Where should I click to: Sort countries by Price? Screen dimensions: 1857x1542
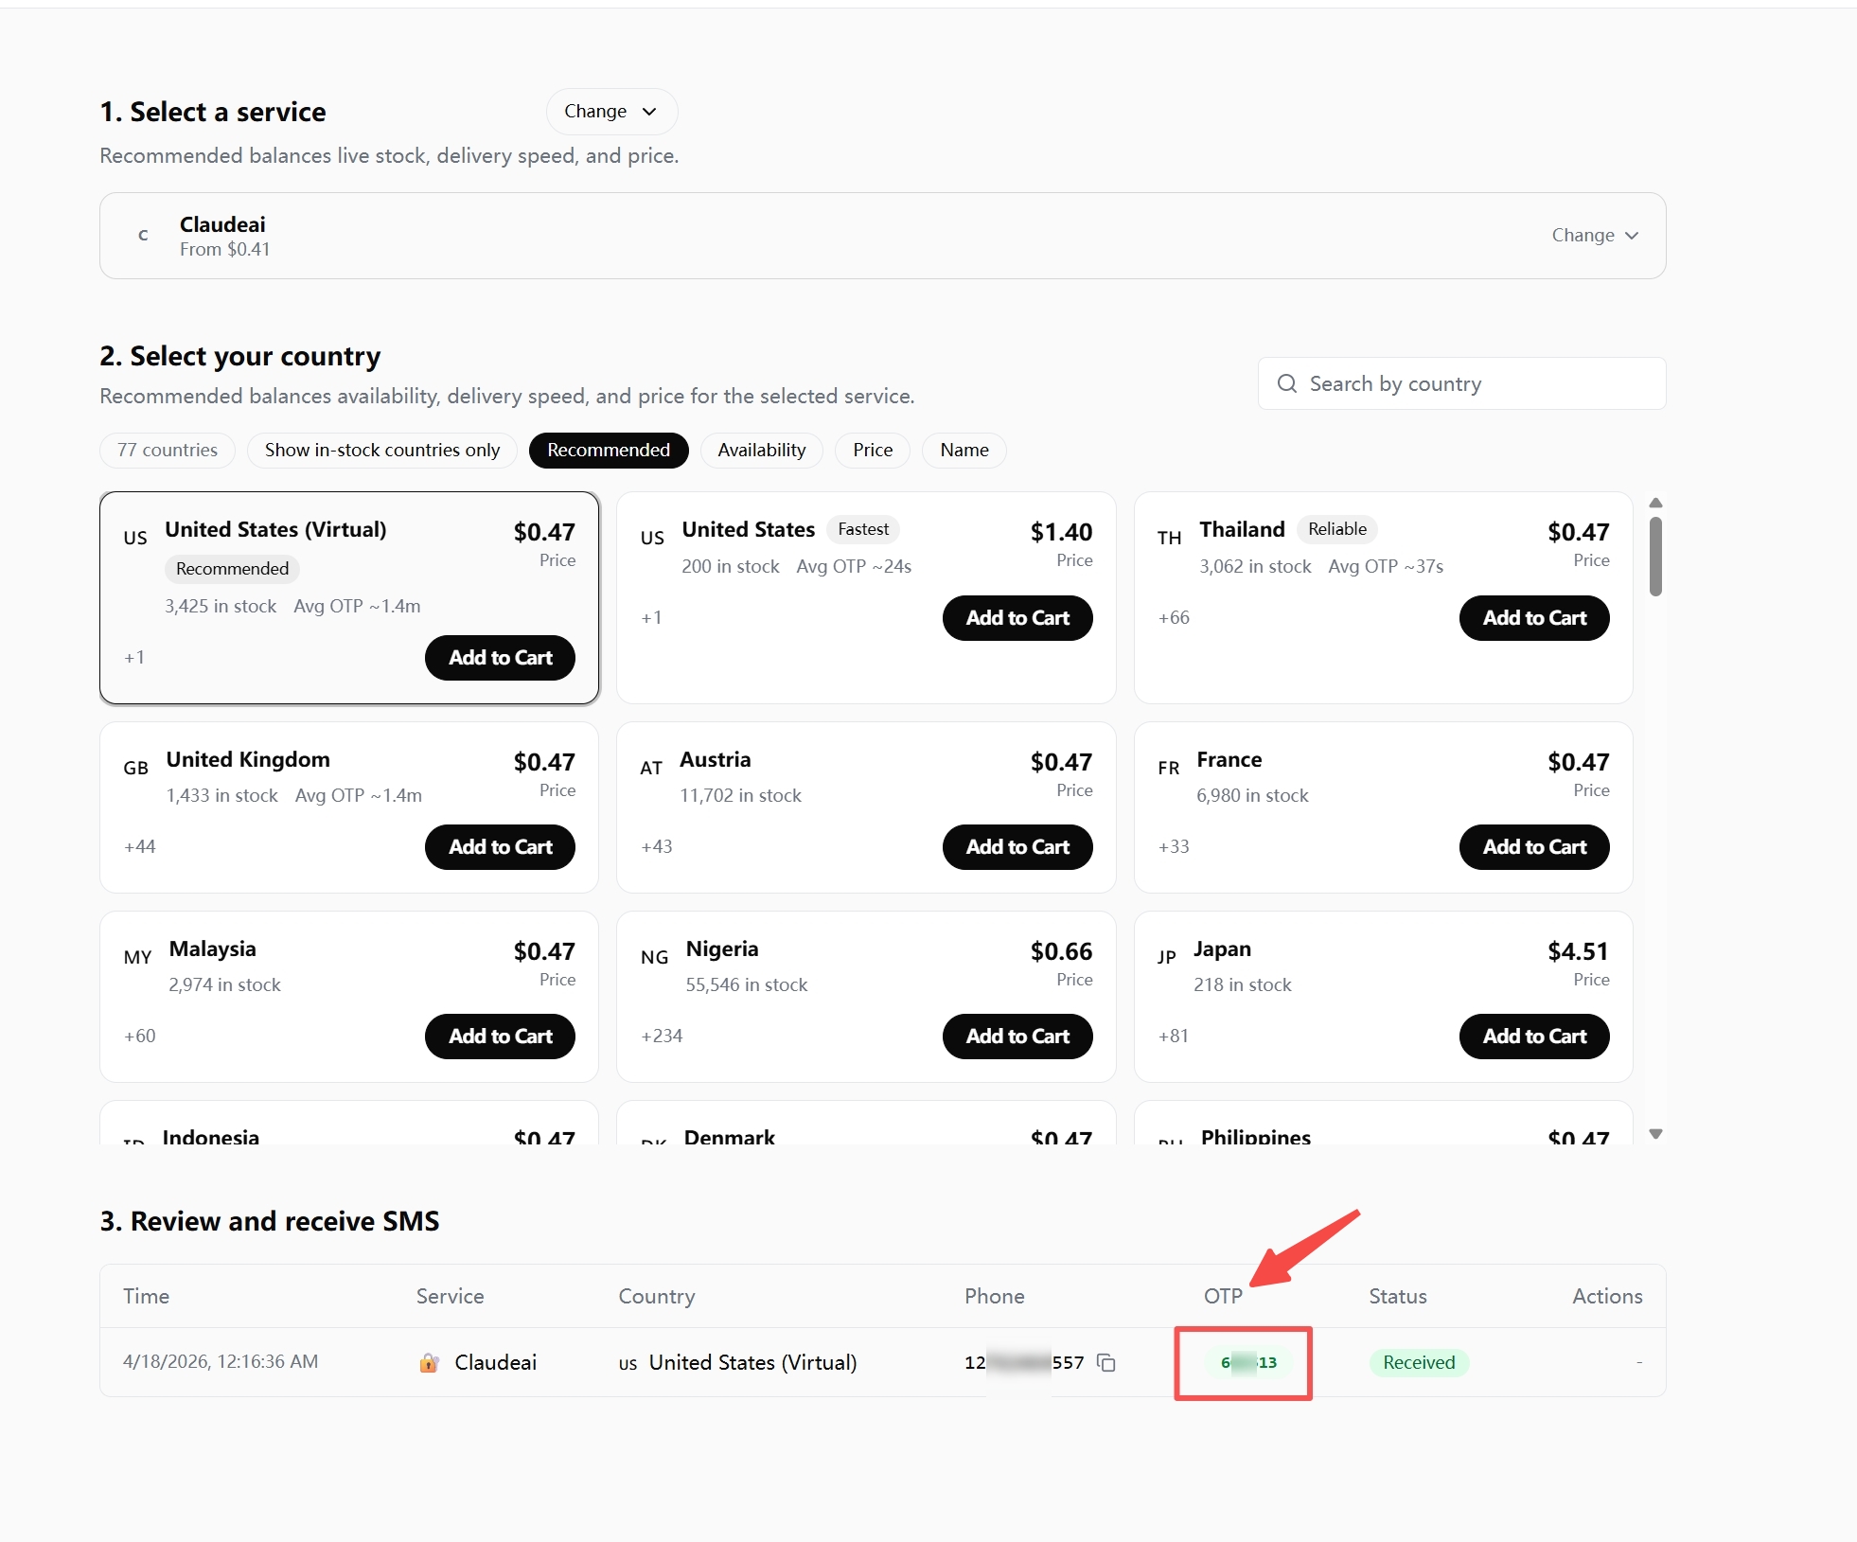coord(872,450)
